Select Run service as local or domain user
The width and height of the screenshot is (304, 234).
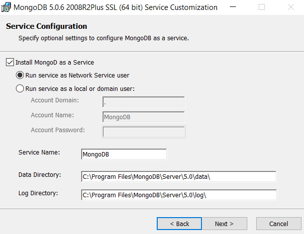[20, 88]
